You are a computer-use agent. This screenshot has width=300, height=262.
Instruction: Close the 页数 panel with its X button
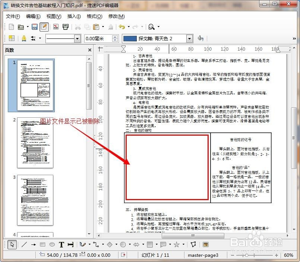tap(89, 50)
